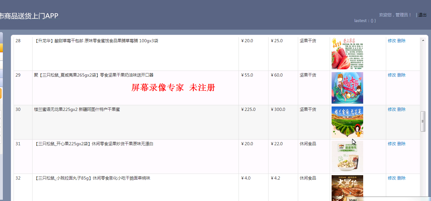The width and height of the screenshot is (431, 201).
Task: Open the 三只松鼠 夏威夷果 thumbnail in row 29
Action: coord(347,88)
